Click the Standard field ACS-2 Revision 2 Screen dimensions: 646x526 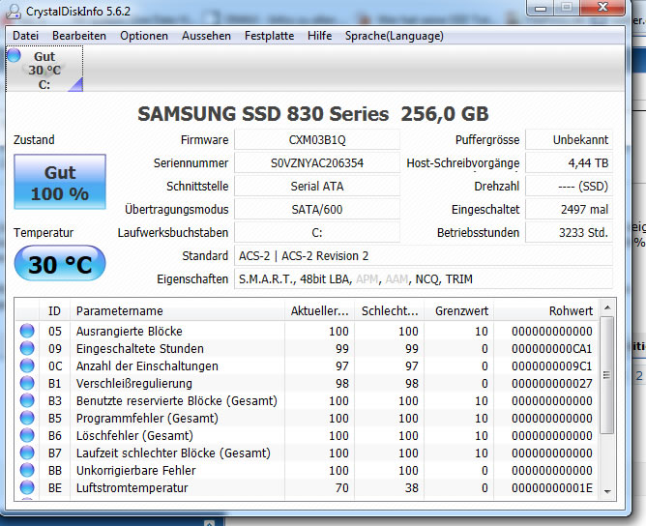point(424,256)
